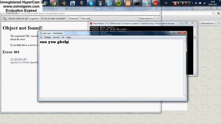
Task: Open Alternativer dropdown in front Chrome window
Action: [x=146, y=18]
